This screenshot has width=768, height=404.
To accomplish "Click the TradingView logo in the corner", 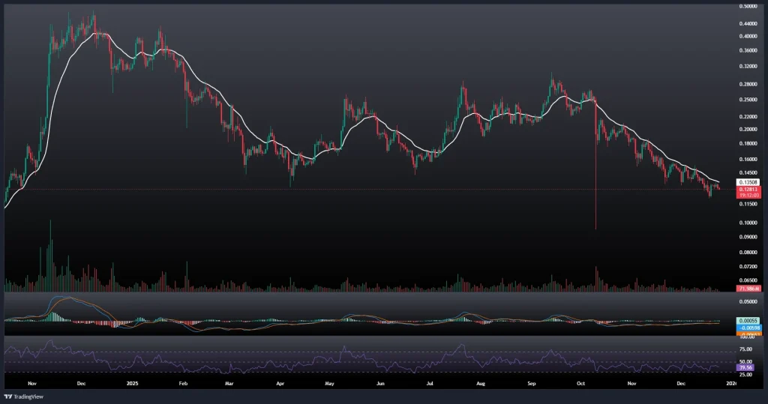I will [x=25, y=396].
